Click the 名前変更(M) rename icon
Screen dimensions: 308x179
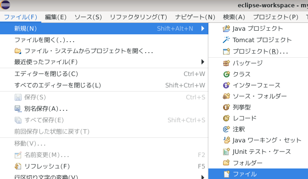18,155
